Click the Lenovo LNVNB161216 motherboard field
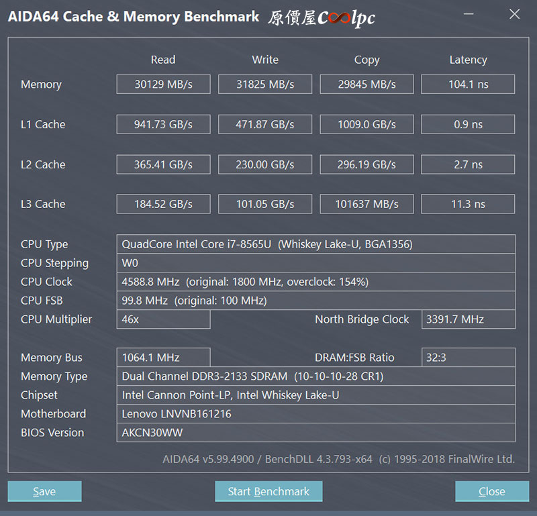Image resolution: width=537 pixels, height=516 pixels. point(315,414)
